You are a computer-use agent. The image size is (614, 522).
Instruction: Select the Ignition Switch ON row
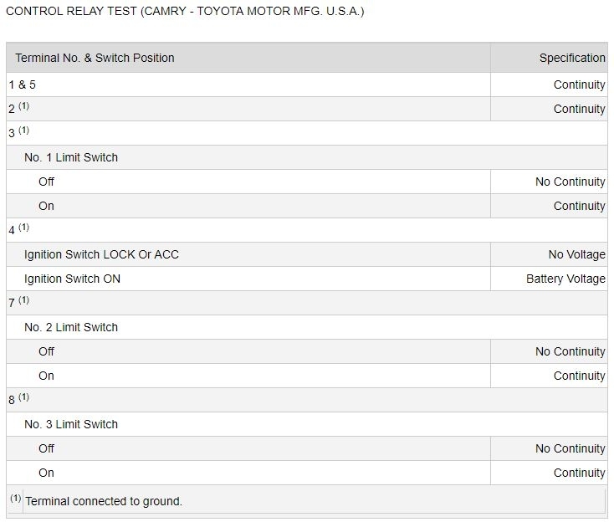coord(72,279)
